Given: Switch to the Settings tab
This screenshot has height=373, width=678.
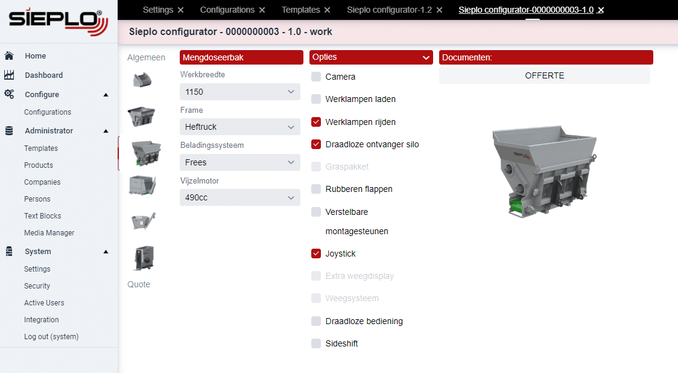Looking at the screenshot, I should tap(158, 10).
